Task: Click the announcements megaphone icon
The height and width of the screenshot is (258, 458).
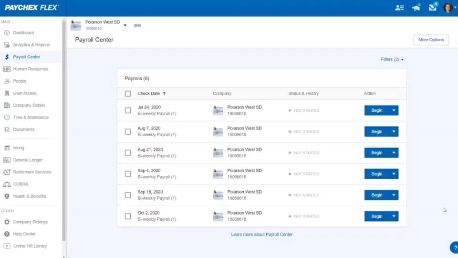Action: (x=416, y=8)
